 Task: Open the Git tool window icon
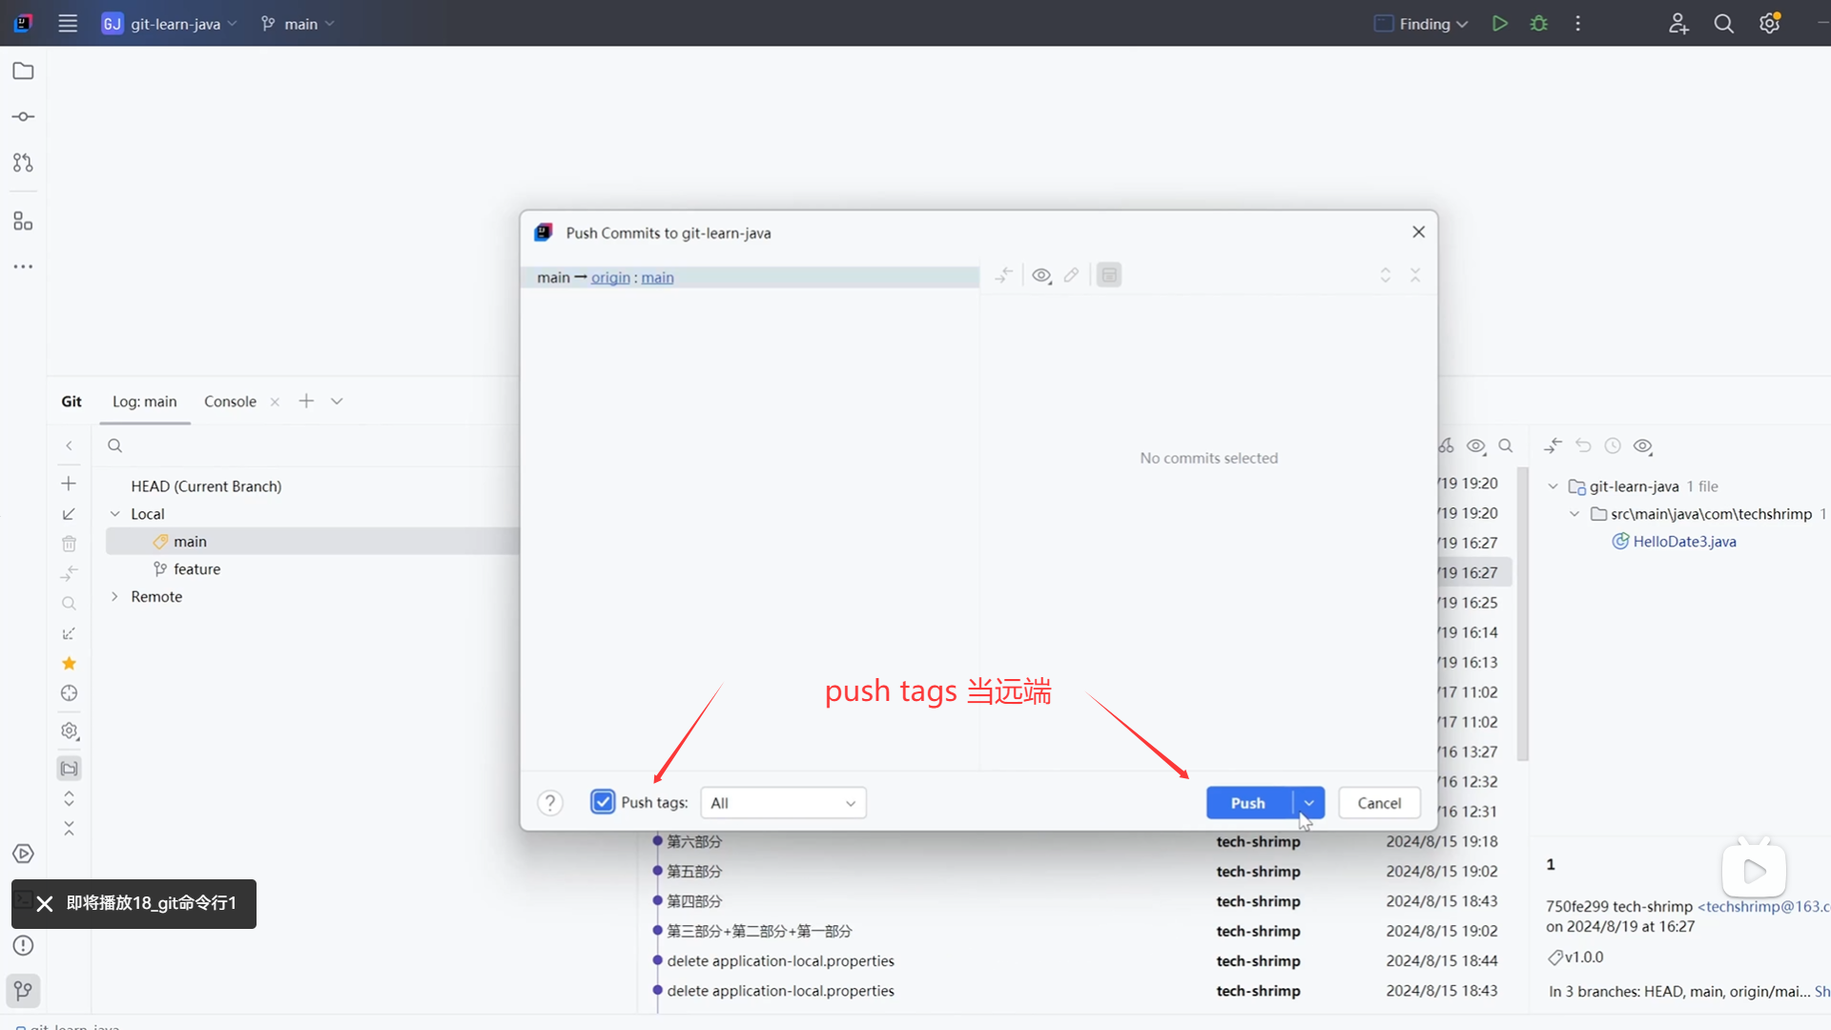[x=23, y=990]
